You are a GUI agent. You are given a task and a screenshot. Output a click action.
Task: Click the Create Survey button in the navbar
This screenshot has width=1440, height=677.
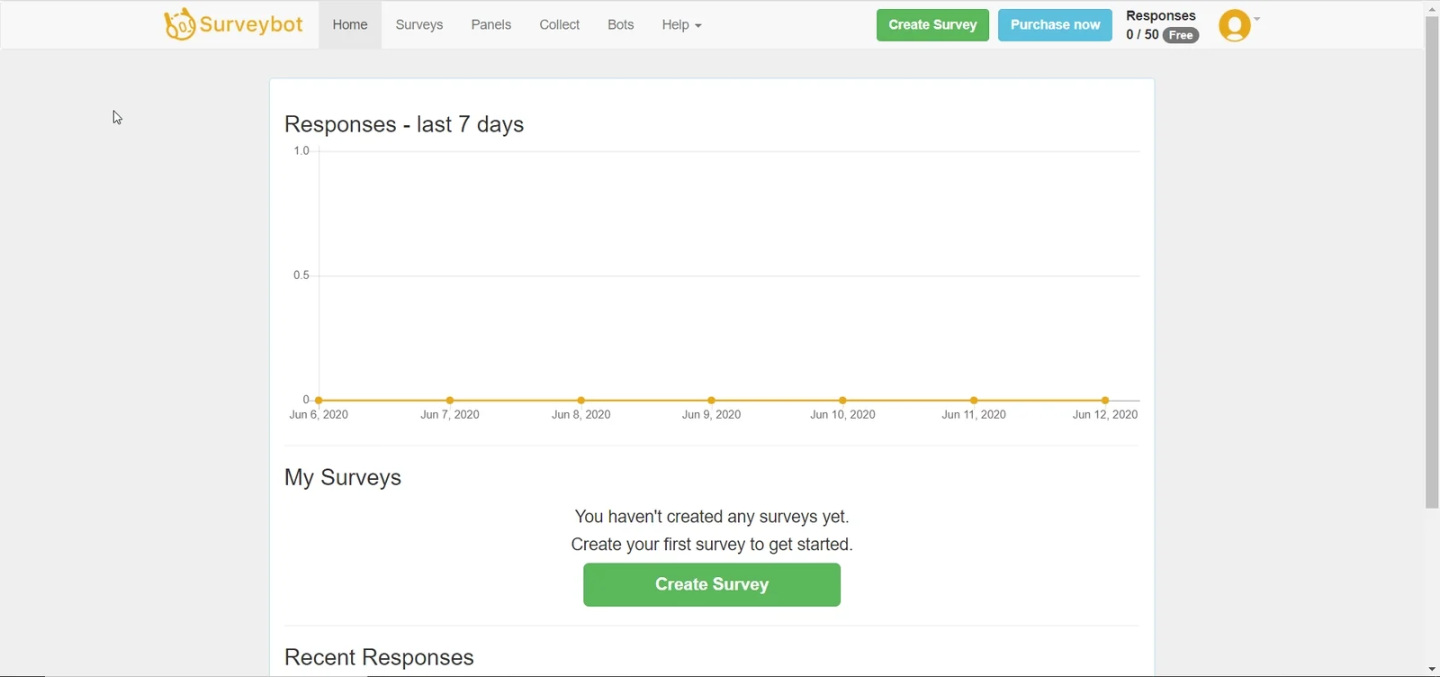(x=932, y=25)
